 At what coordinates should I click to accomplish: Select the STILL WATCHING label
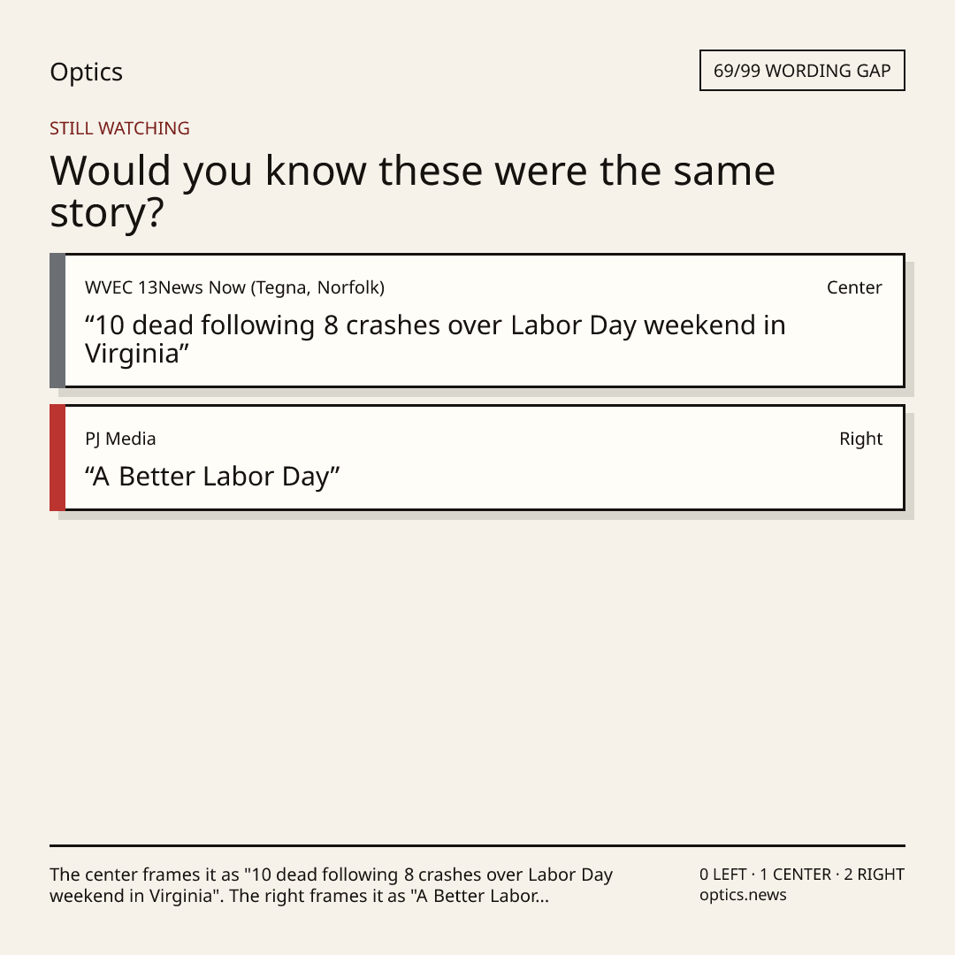pyautogui.click(x=119, y=128)
